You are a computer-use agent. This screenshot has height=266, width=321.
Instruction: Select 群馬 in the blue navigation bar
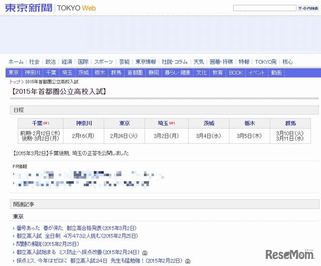pos(116,73)
